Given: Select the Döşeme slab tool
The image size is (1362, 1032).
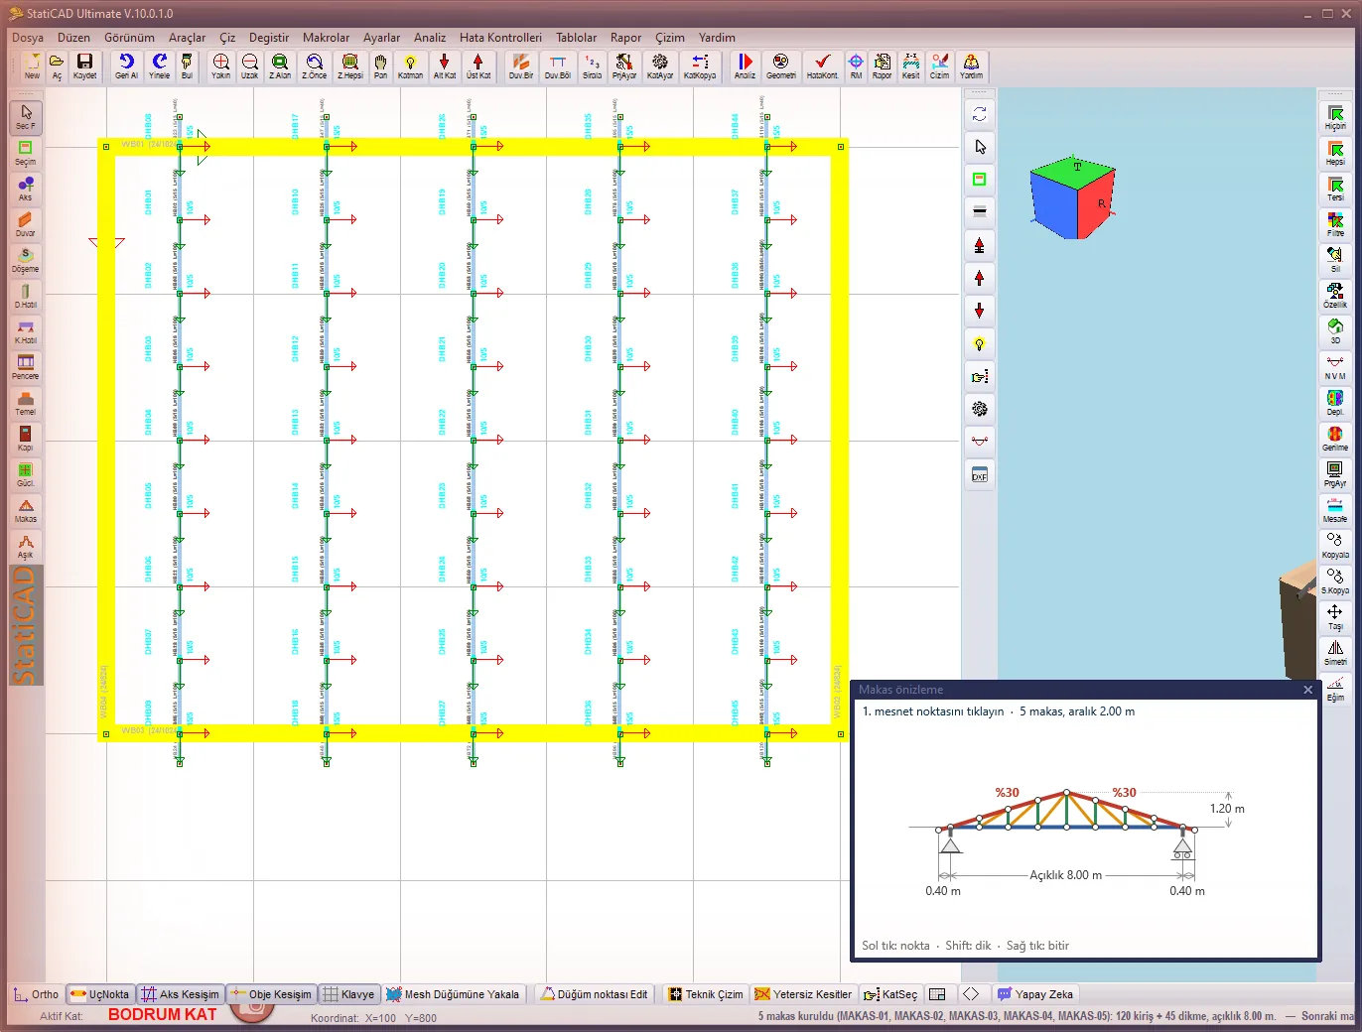Looking at the screenshot, I should tap(26, 260).
